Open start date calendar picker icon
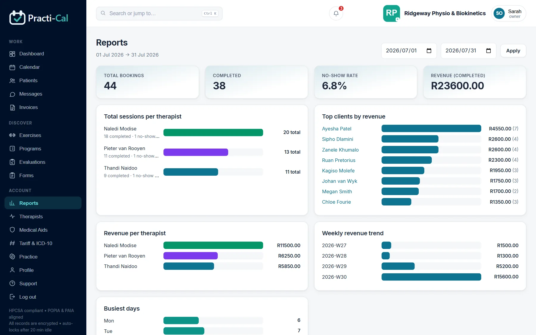 [x=429, y=51]
